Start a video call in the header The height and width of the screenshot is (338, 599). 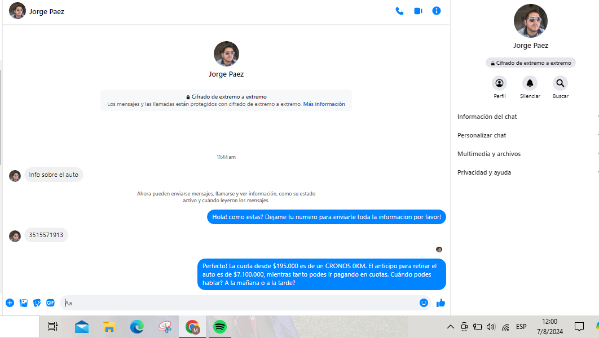(418, 11)
